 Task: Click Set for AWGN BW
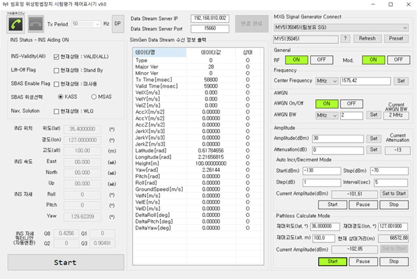[373, 115]
